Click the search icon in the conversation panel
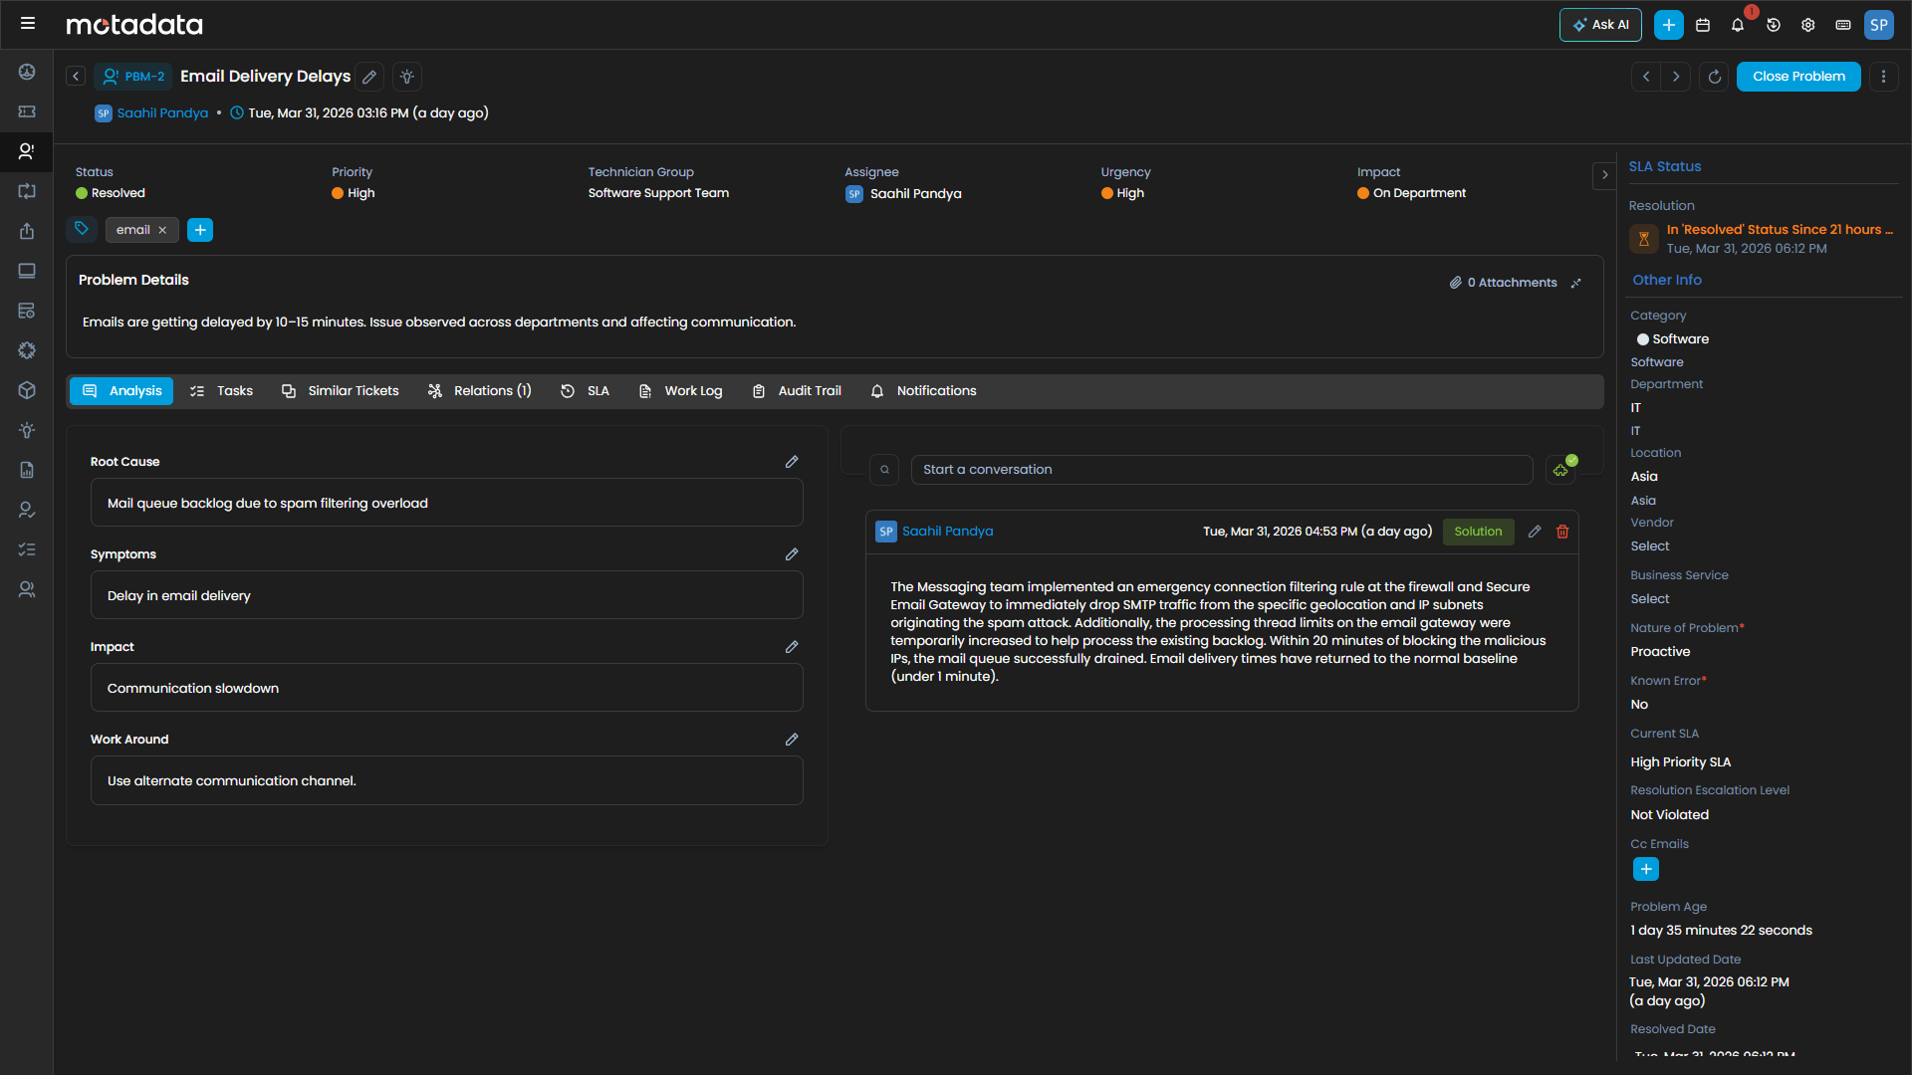Image resolution: width=1912 pixels, height=1075 pixels. tap(884, 470)
